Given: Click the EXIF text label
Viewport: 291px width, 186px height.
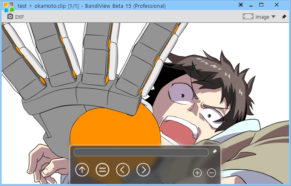Looking at the screenshot, I should coord(20,17).
